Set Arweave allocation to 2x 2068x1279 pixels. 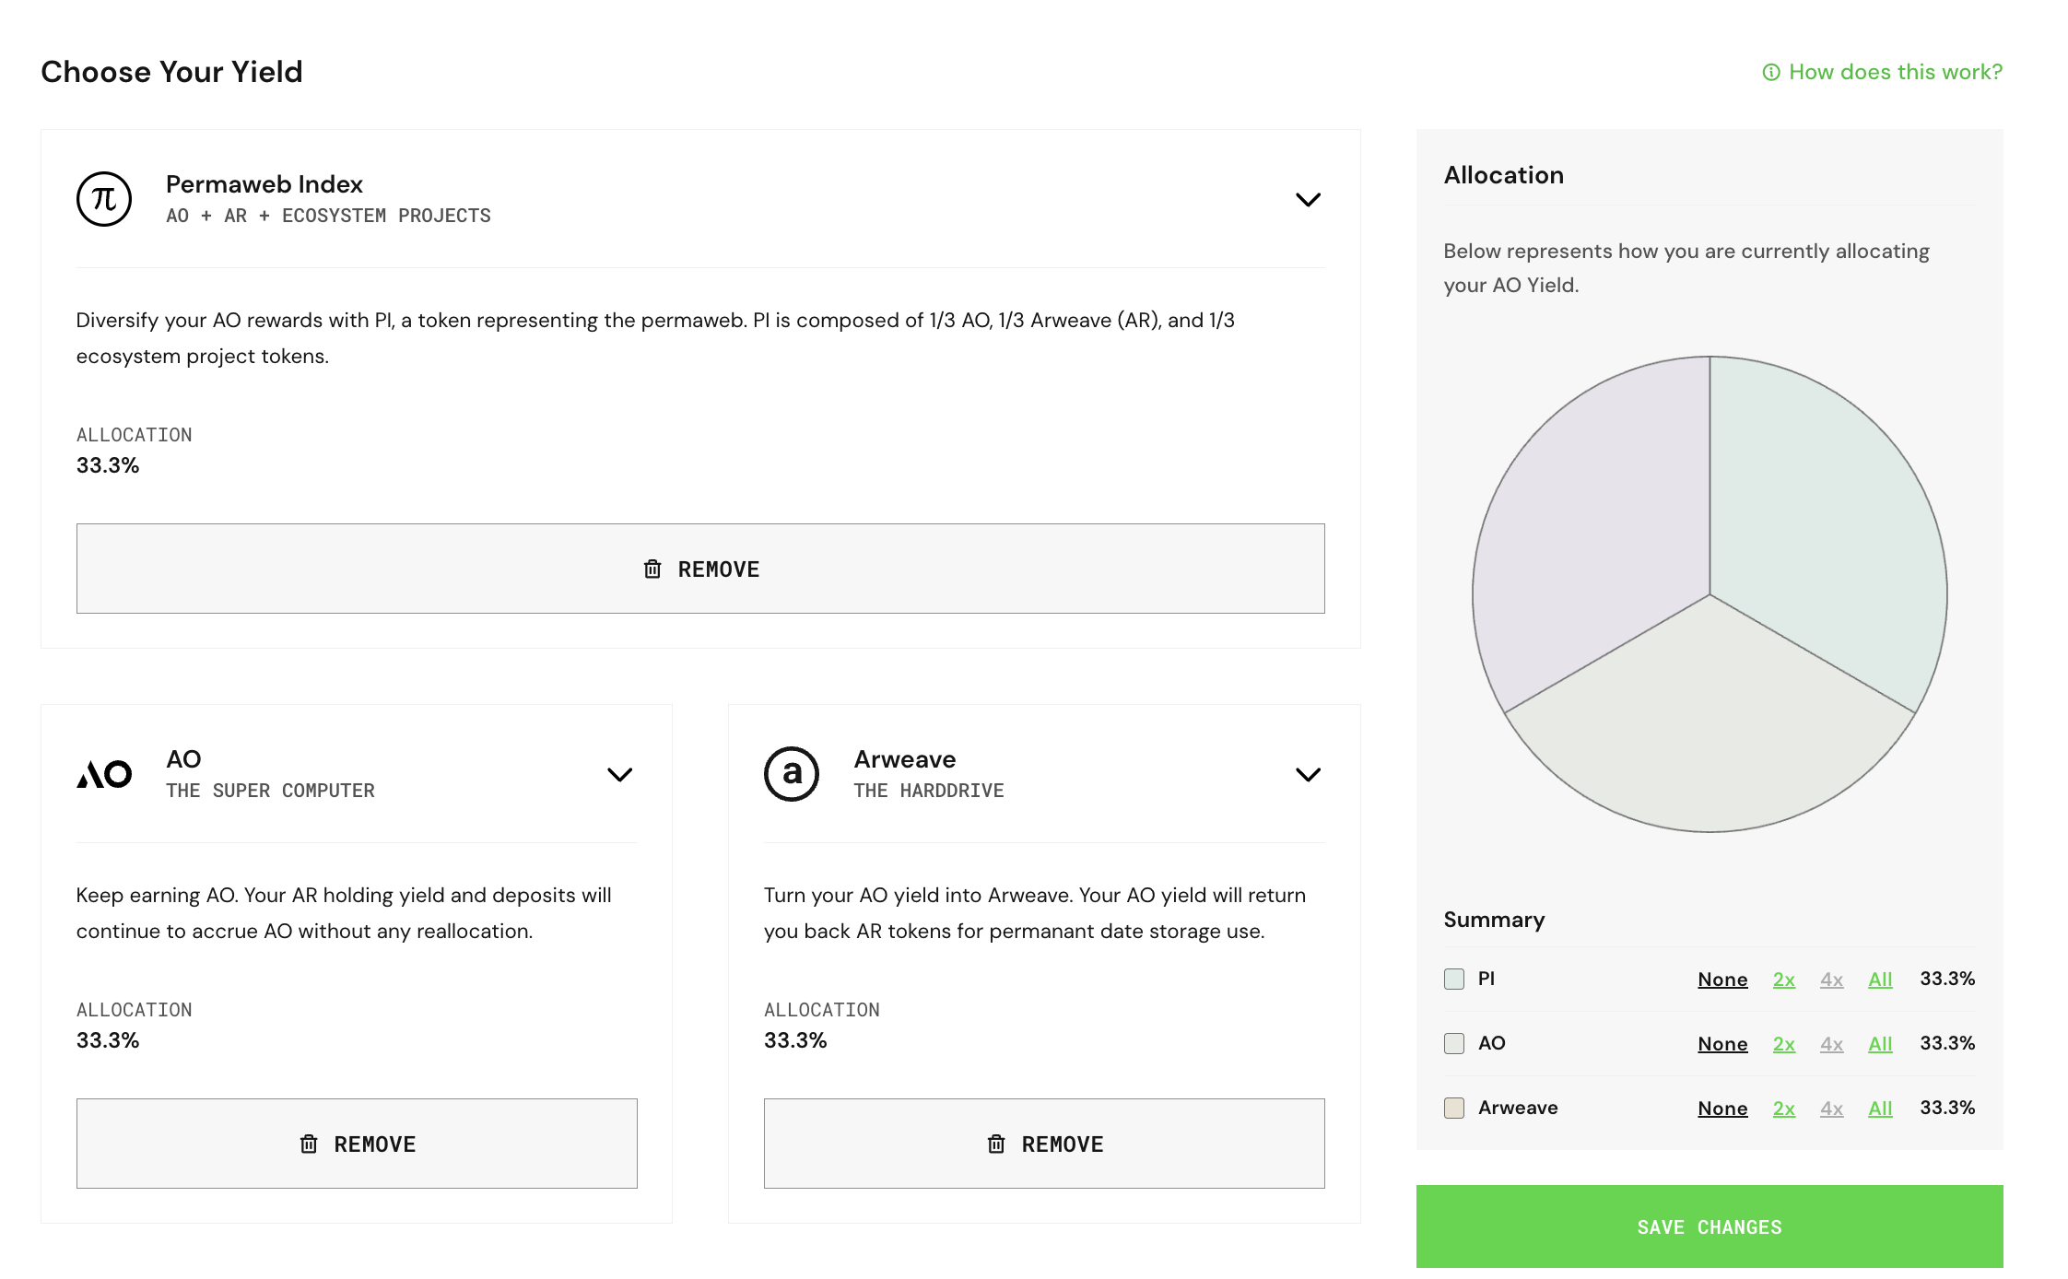click(x=1784, y=1109)
